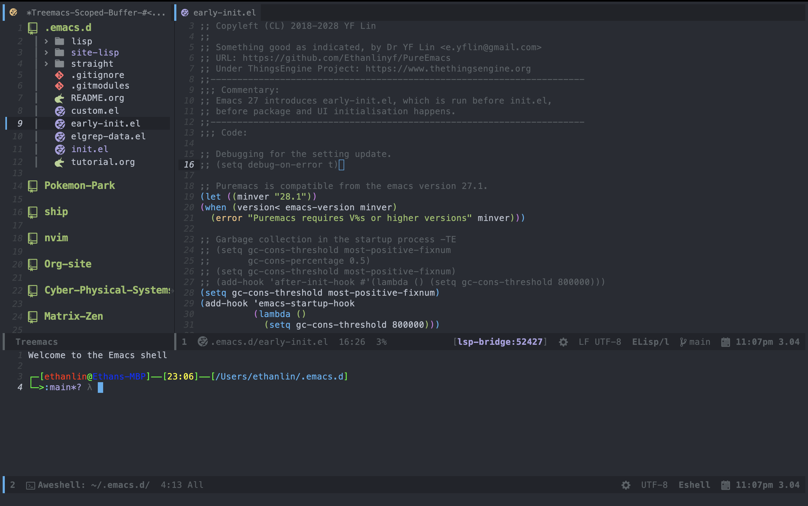Open init.el in the file tree
808x506 pixels.
pyautogui.click(x=90, y=149)
